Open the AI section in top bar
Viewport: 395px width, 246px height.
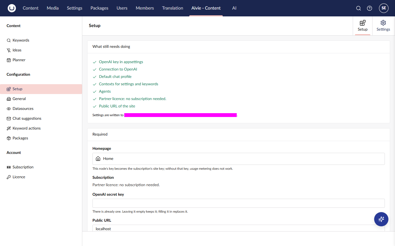coord(234,8)
